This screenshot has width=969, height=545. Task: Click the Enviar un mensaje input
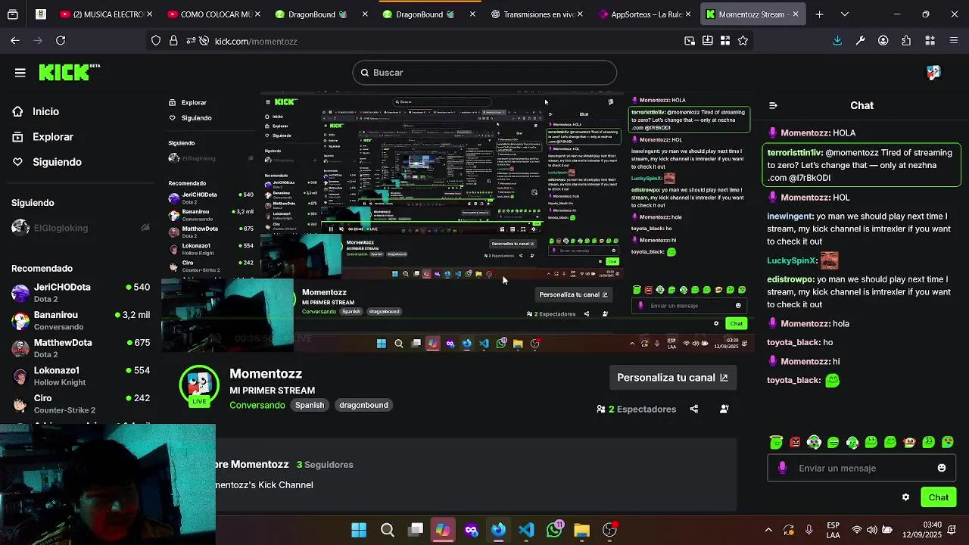point(861,468)
